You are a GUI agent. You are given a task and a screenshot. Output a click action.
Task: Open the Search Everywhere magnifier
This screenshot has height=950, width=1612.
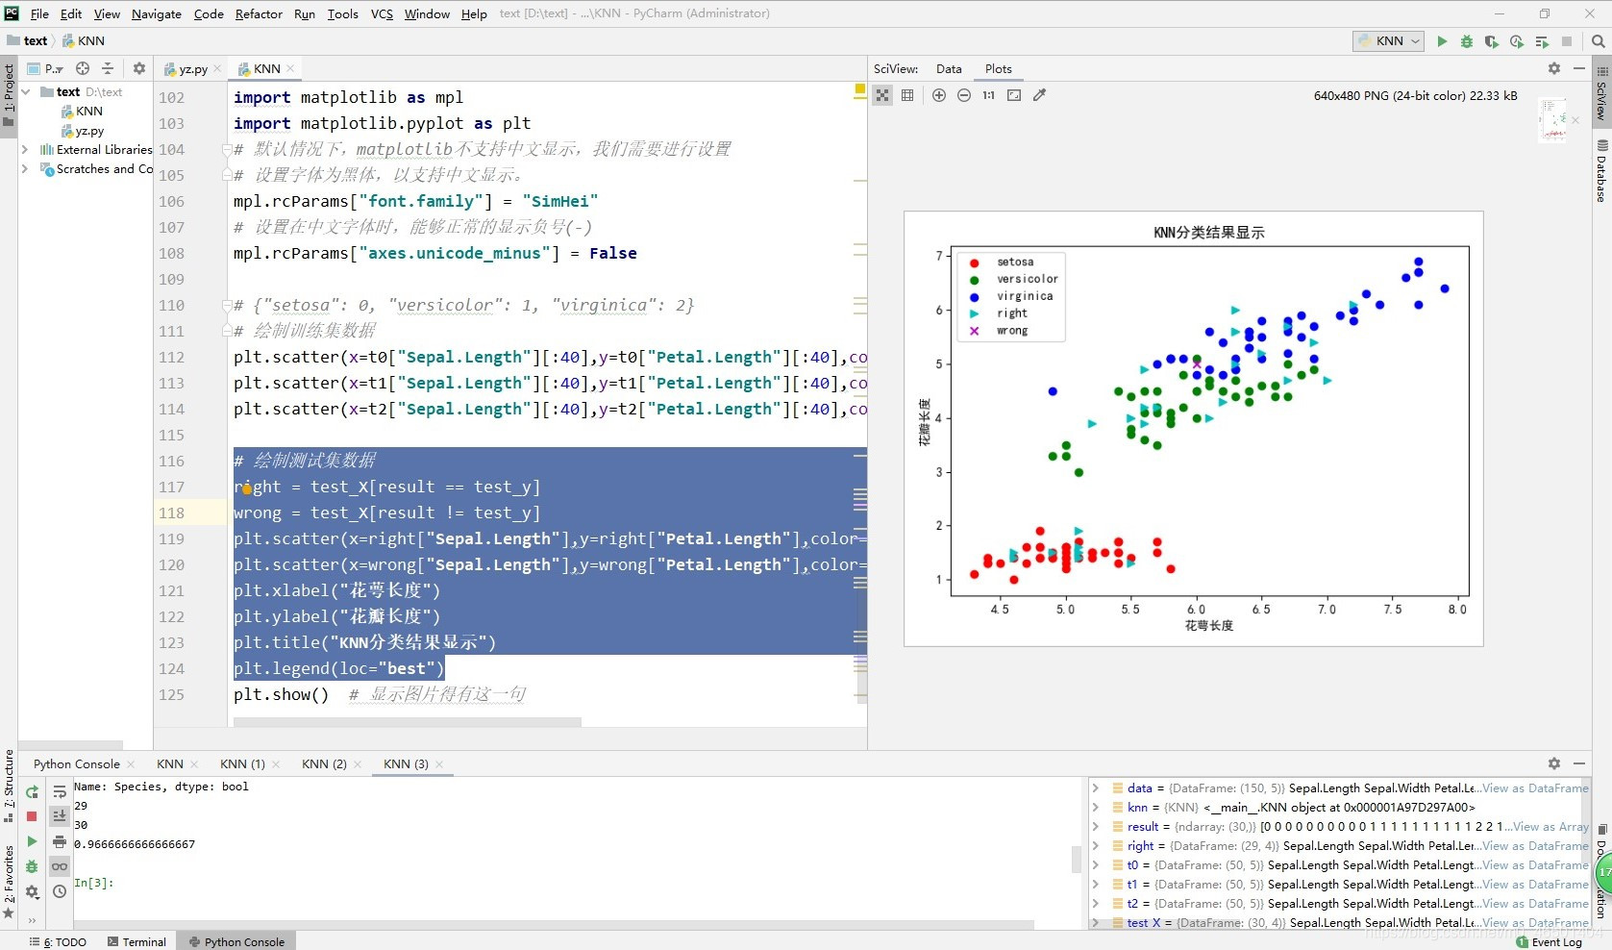(x=1598, y=41)
